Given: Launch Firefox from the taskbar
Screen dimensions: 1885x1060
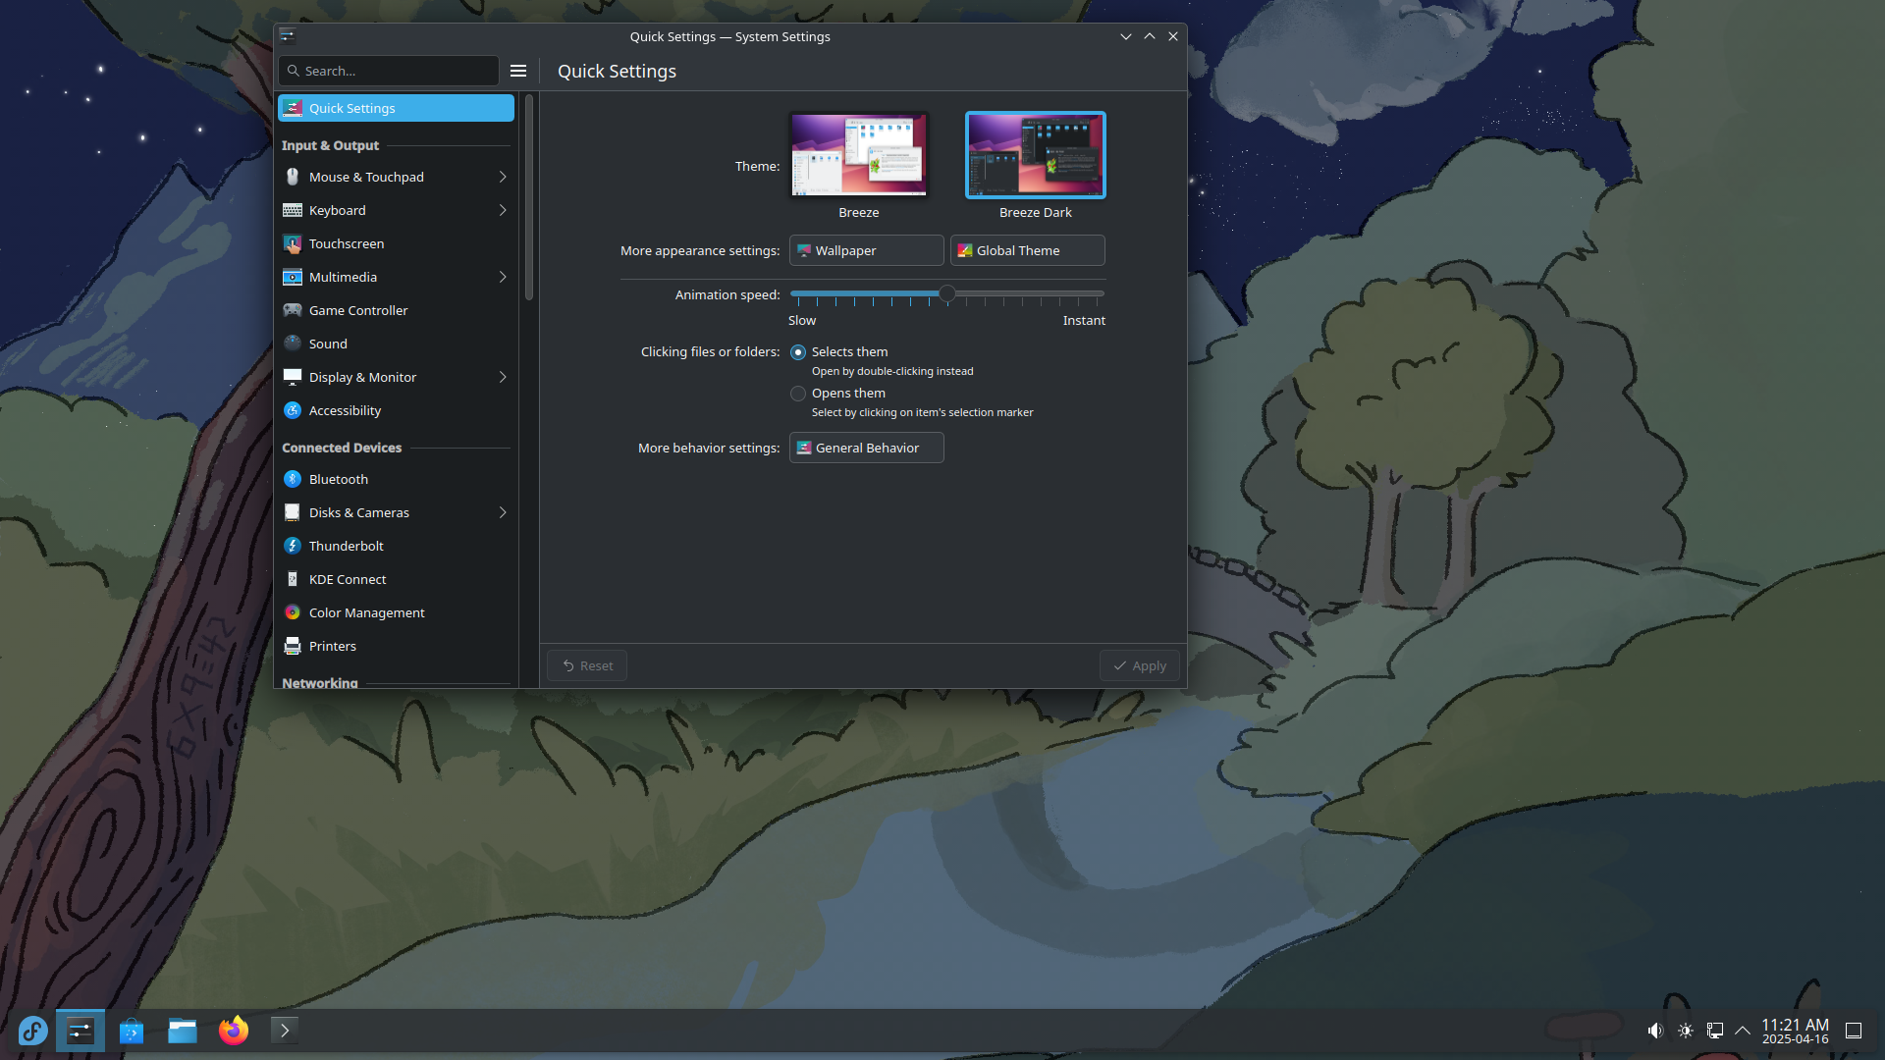Looking at the screenshot, I should click(x=234, y=1031).
